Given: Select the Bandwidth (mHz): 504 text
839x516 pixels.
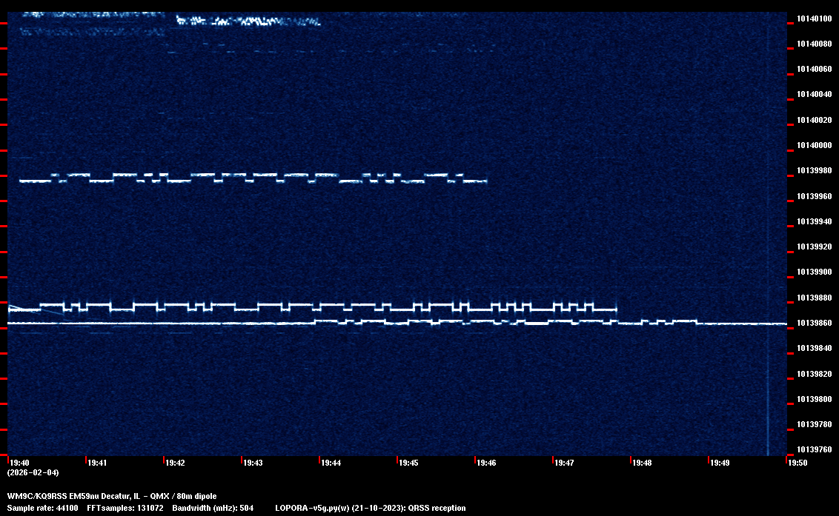Looking at the screenshot, I should (x=213, y=508).
